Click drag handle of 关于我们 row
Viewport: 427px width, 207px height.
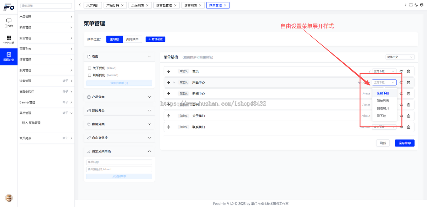pos(168,116)
